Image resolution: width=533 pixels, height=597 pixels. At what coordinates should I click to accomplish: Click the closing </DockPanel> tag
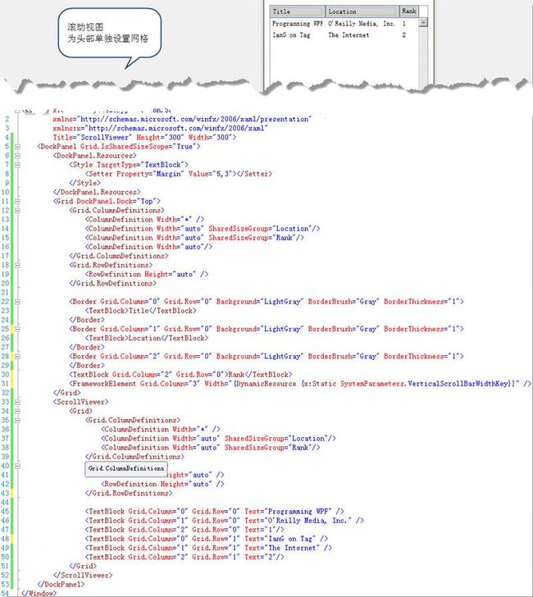click(x=61, y=585)
